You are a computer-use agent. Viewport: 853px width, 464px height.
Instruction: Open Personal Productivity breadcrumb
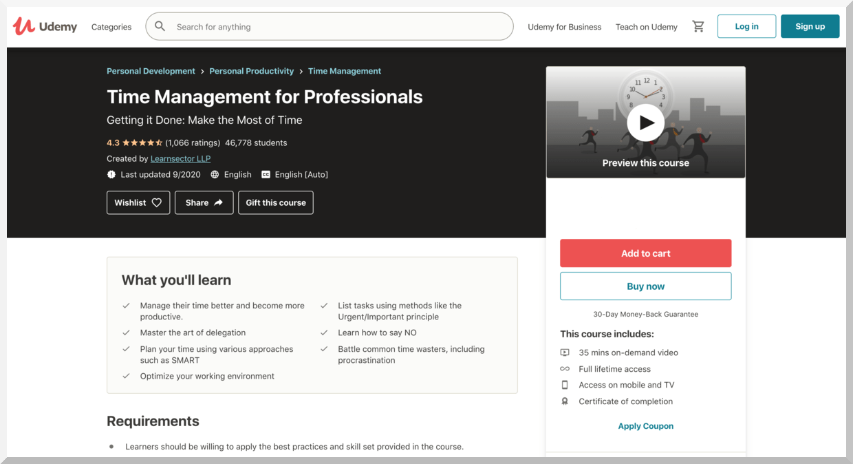click(x=251, y=71)
